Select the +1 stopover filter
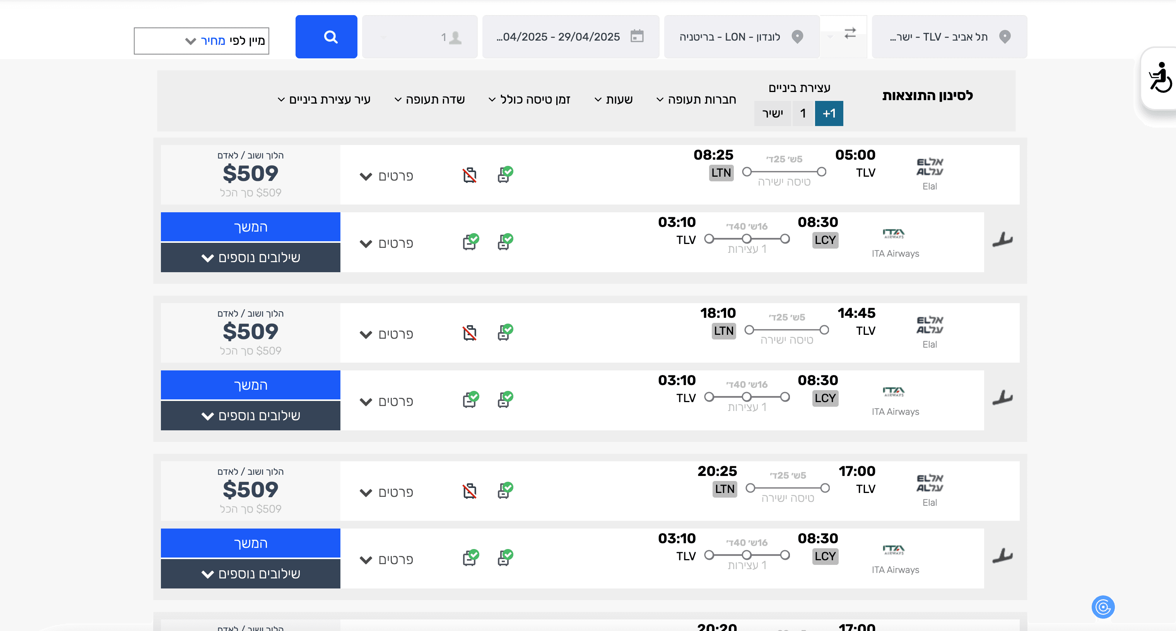 [829, 113]
